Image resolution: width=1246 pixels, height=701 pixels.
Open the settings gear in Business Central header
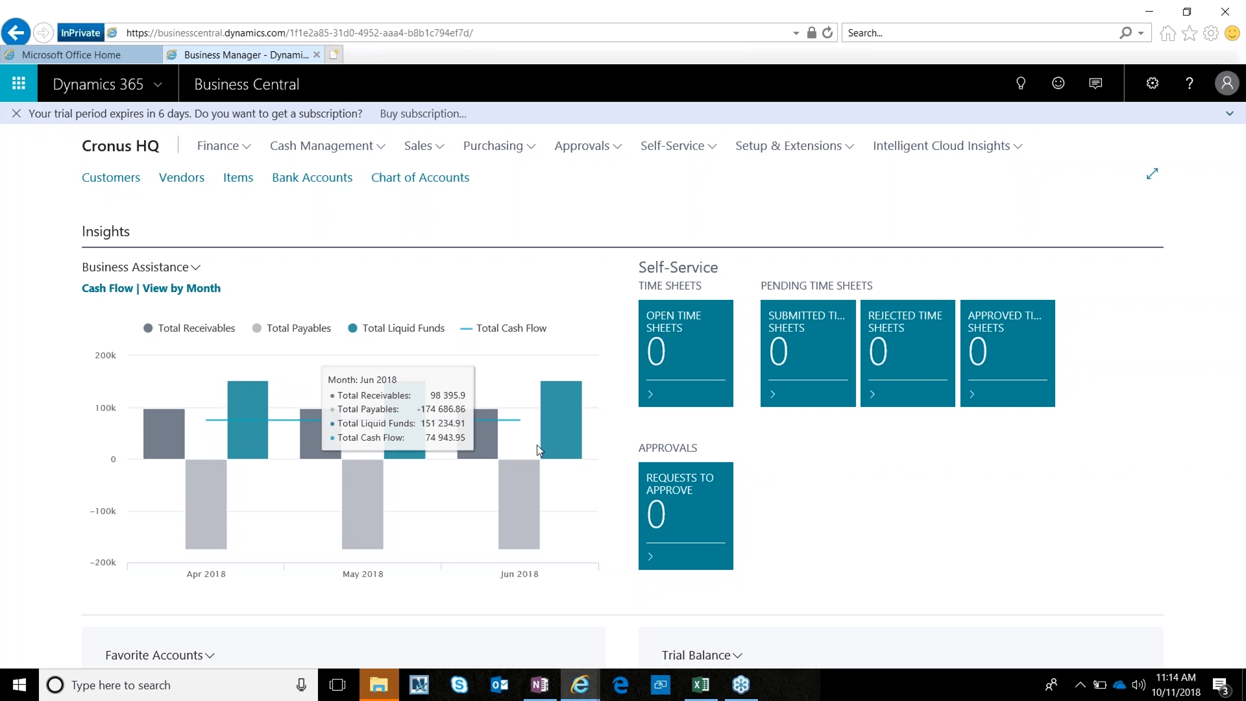[x=1153, y=83]
